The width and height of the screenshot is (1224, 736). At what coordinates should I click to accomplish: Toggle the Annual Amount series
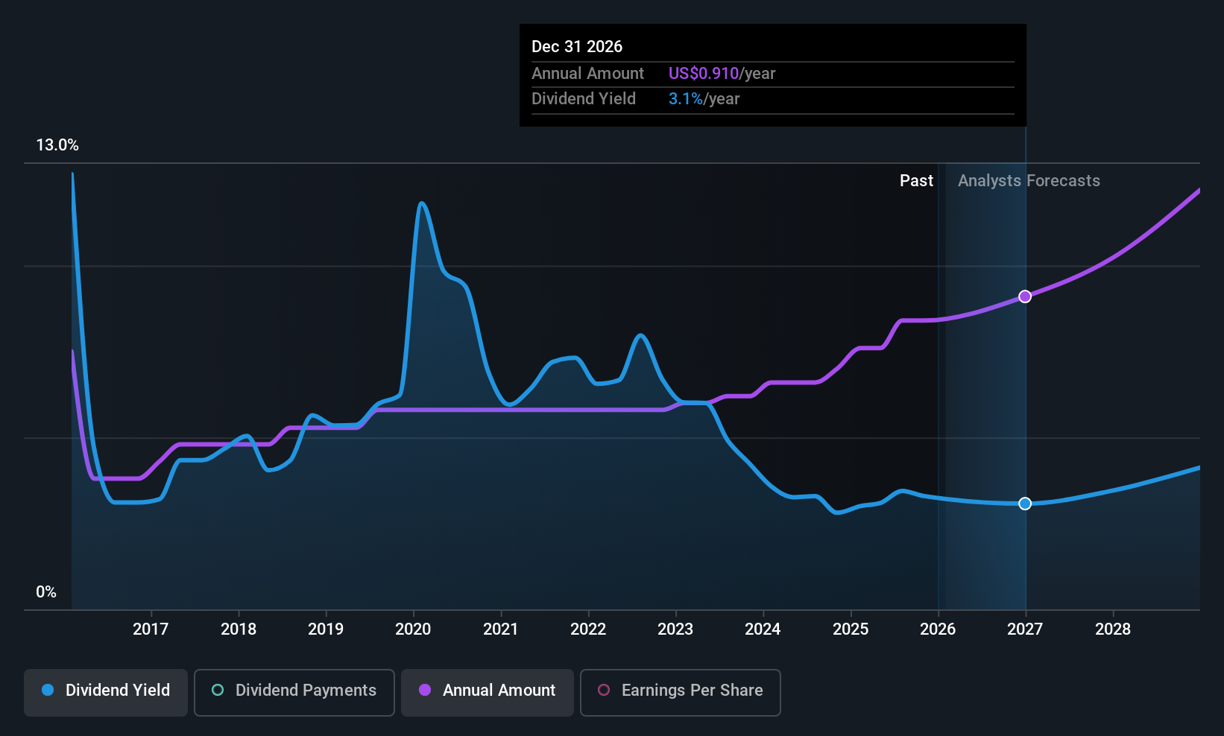coord(488,692)
